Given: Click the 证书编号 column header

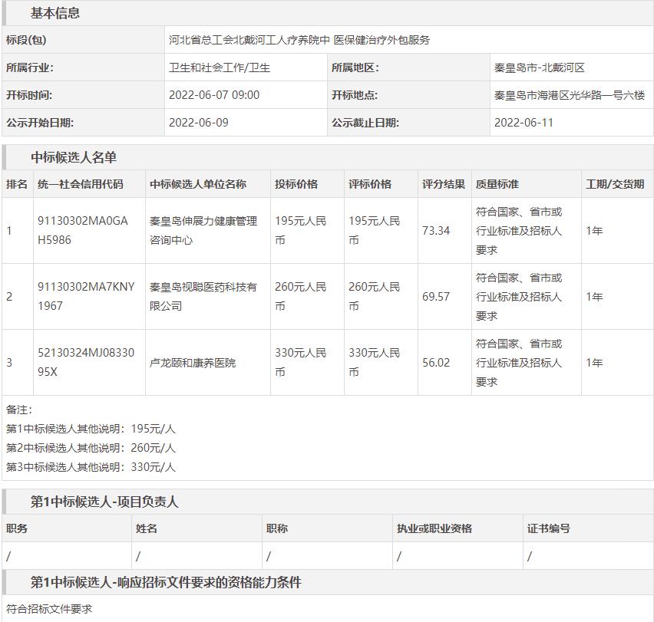Looking at the screenshot, I should coord(549,528).
